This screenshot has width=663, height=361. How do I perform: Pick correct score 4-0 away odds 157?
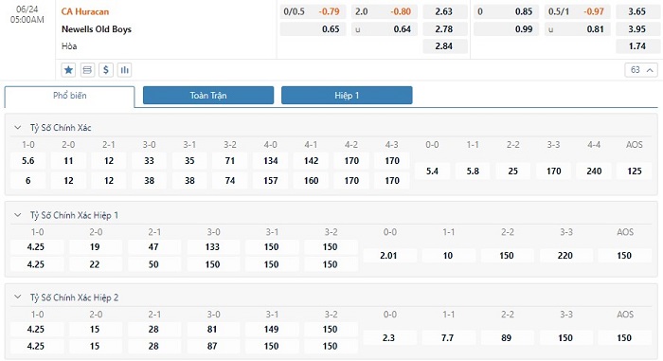[271, 181]
